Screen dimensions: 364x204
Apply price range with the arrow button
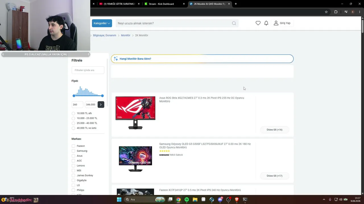(x=101, y=105)
